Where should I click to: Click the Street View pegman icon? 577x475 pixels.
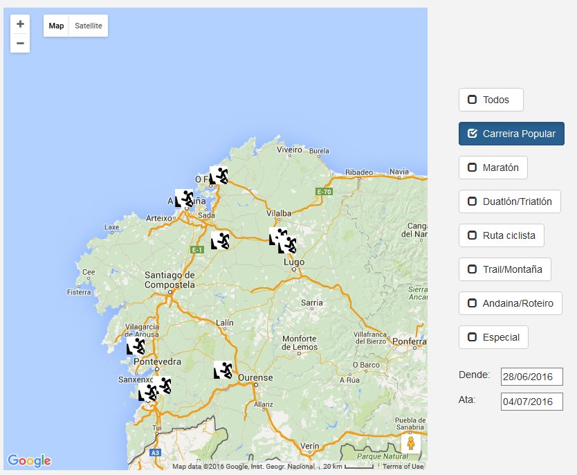(x=411, y=444)
